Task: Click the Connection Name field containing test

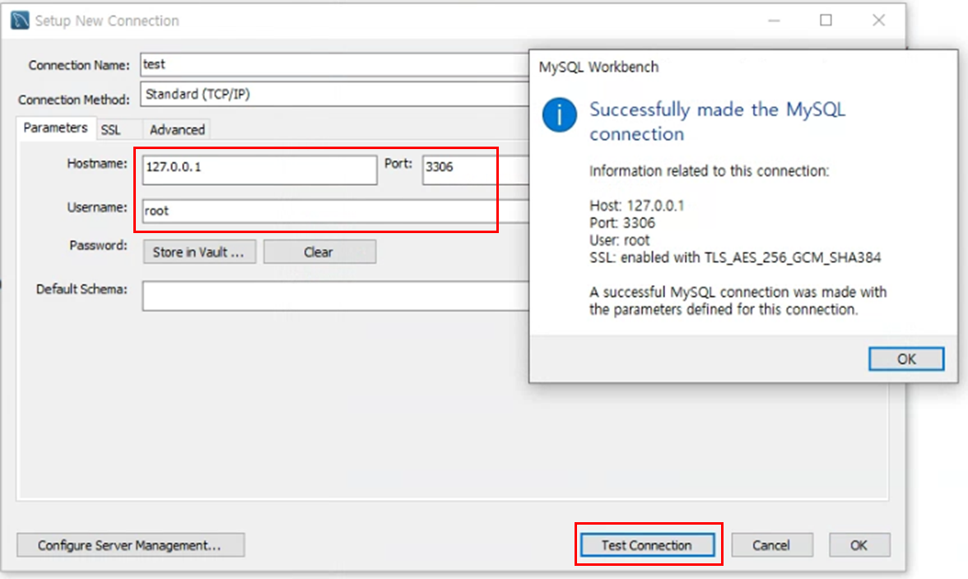Action: click(334, 64)
